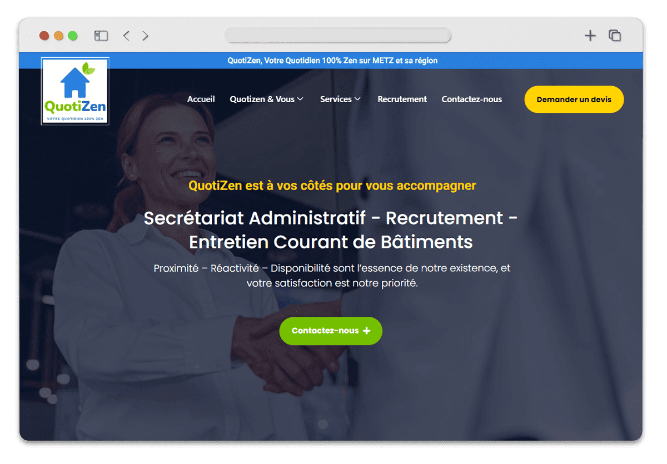Open a new tab with plus icon
667x464 pixels.
tap(590, 36)
